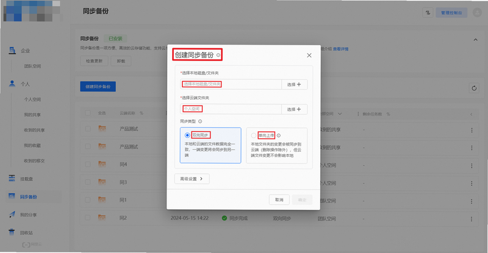Open 我的分享 paper-plane icon

(12, 215)
